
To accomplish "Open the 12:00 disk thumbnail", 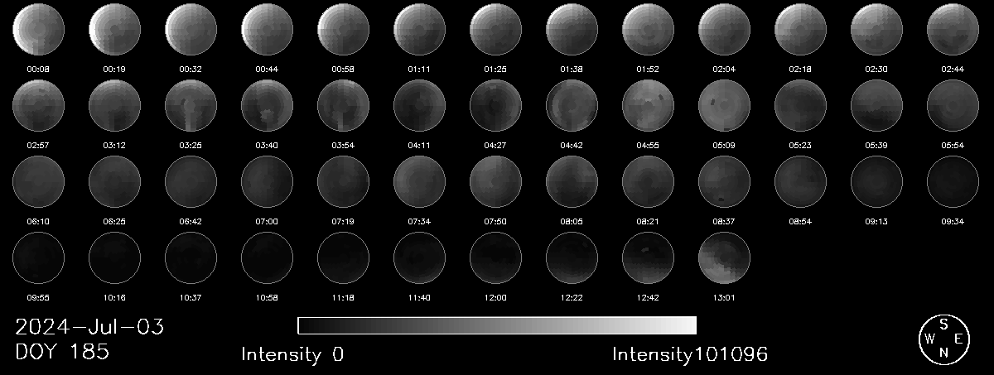I will [x=495, y=258].
